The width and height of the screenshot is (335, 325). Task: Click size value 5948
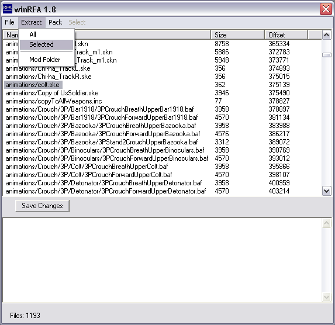[x=222, y=60]
